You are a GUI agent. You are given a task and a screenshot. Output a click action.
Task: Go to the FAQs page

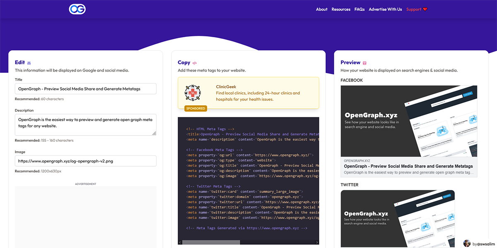[x=359, y=10]
